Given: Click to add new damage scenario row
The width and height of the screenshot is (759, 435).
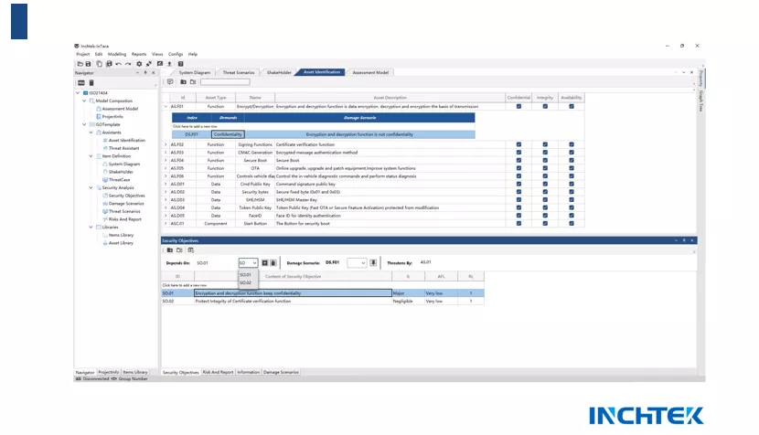Looking at the screenshot, I should (324, 126).
